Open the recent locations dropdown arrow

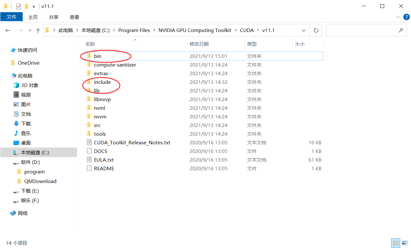tap(30, 30)
